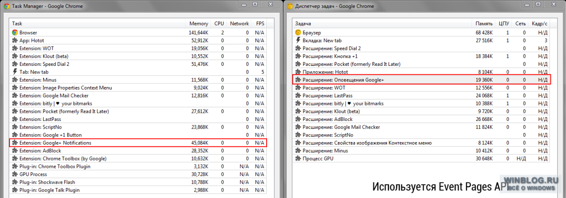Click icon beside Браузер in right window
This screenshot has width=566, height=198.
(298, 33)
